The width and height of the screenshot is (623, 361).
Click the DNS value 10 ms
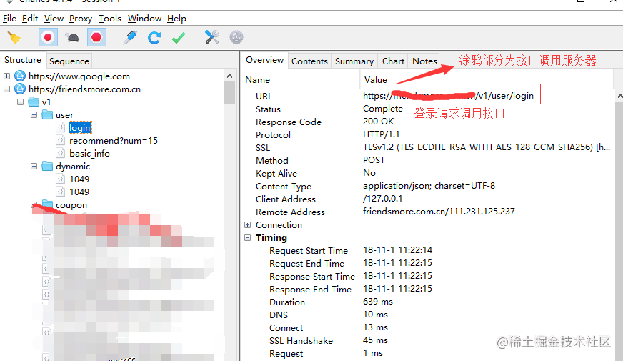pyautogui.click(x=375, y=314)
